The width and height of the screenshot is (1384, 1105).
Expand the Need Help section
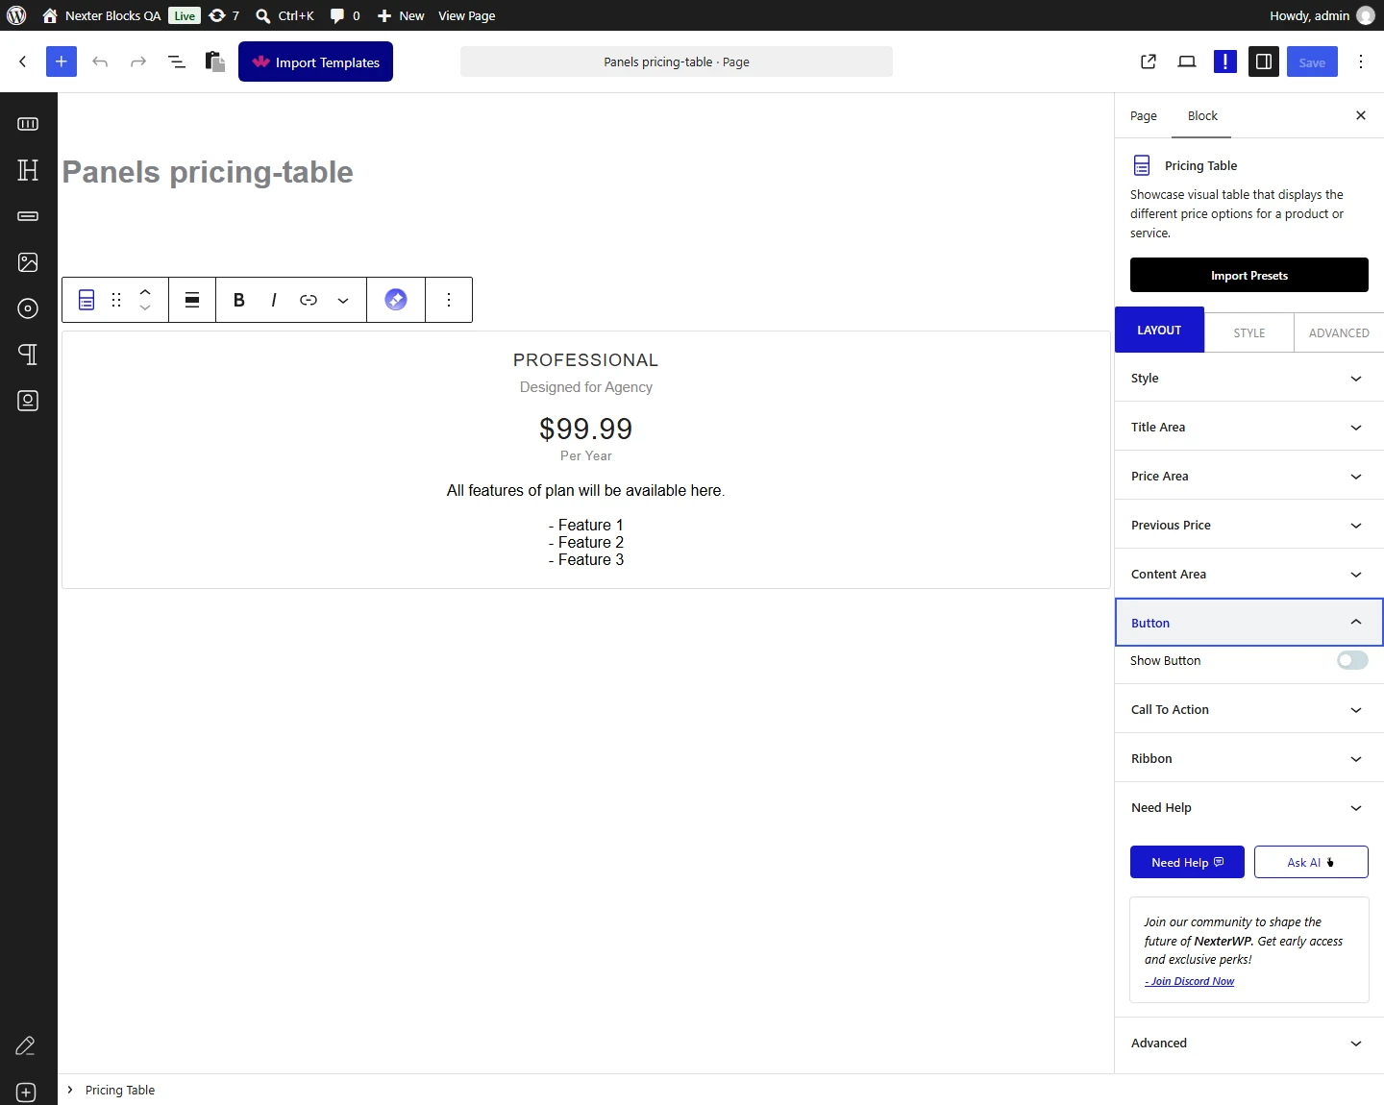pos(1249,807)
